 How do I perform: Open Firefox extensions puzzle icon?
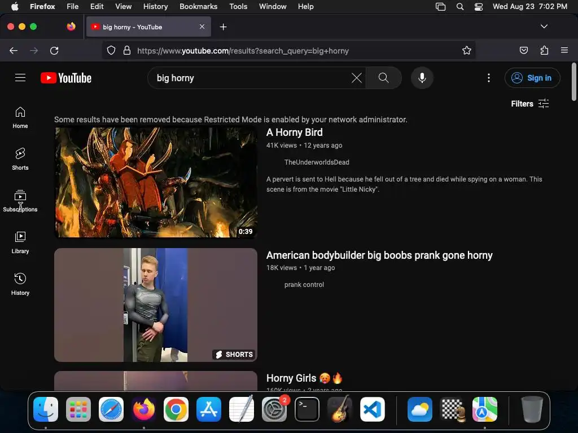(544, 50)
